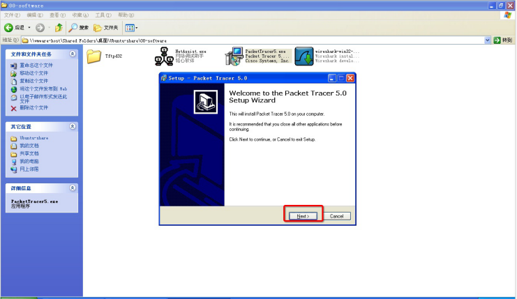Open the 工具 (Tools) menu
This screenshot has width=517, height=299.
click(103, 15)
